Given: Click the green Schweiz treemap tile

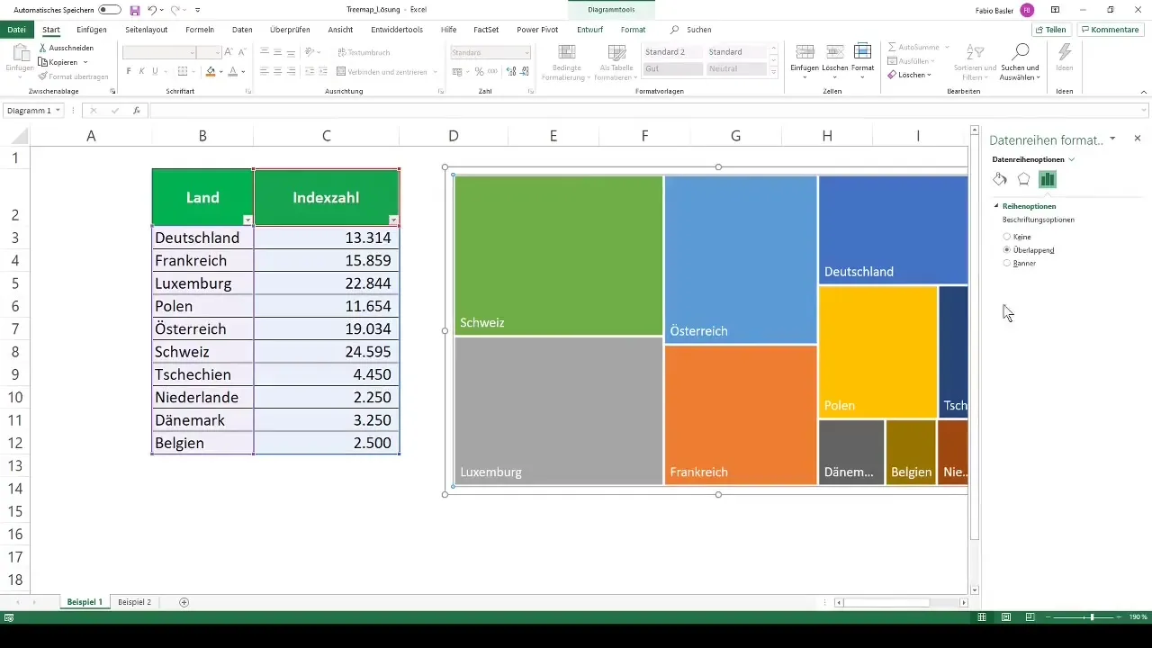Looking at the screenshot, I should pyautogui.click(x=559, y=256).
